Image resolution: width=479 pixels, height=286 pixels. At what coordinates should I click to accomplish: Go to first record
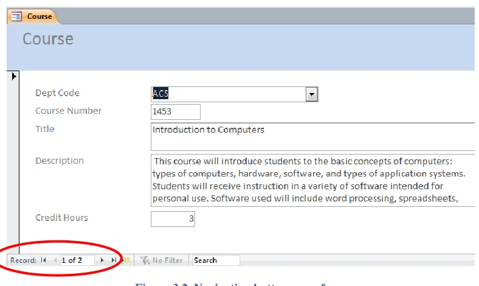coord(43,260)
